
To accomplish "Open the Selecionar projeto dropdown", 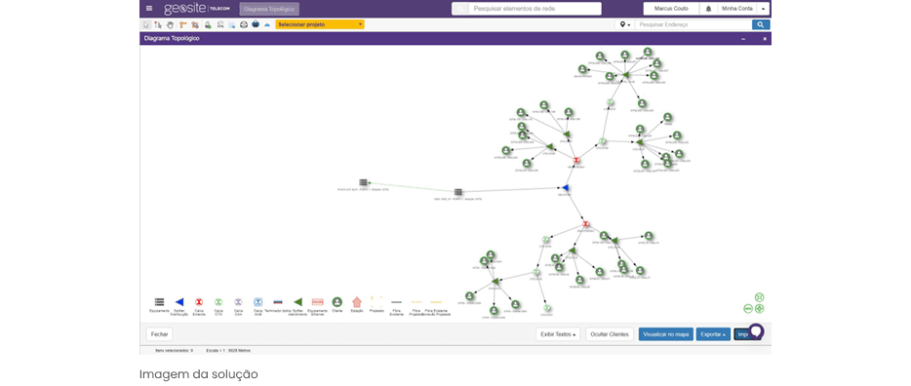I will (x=320, y=25).
